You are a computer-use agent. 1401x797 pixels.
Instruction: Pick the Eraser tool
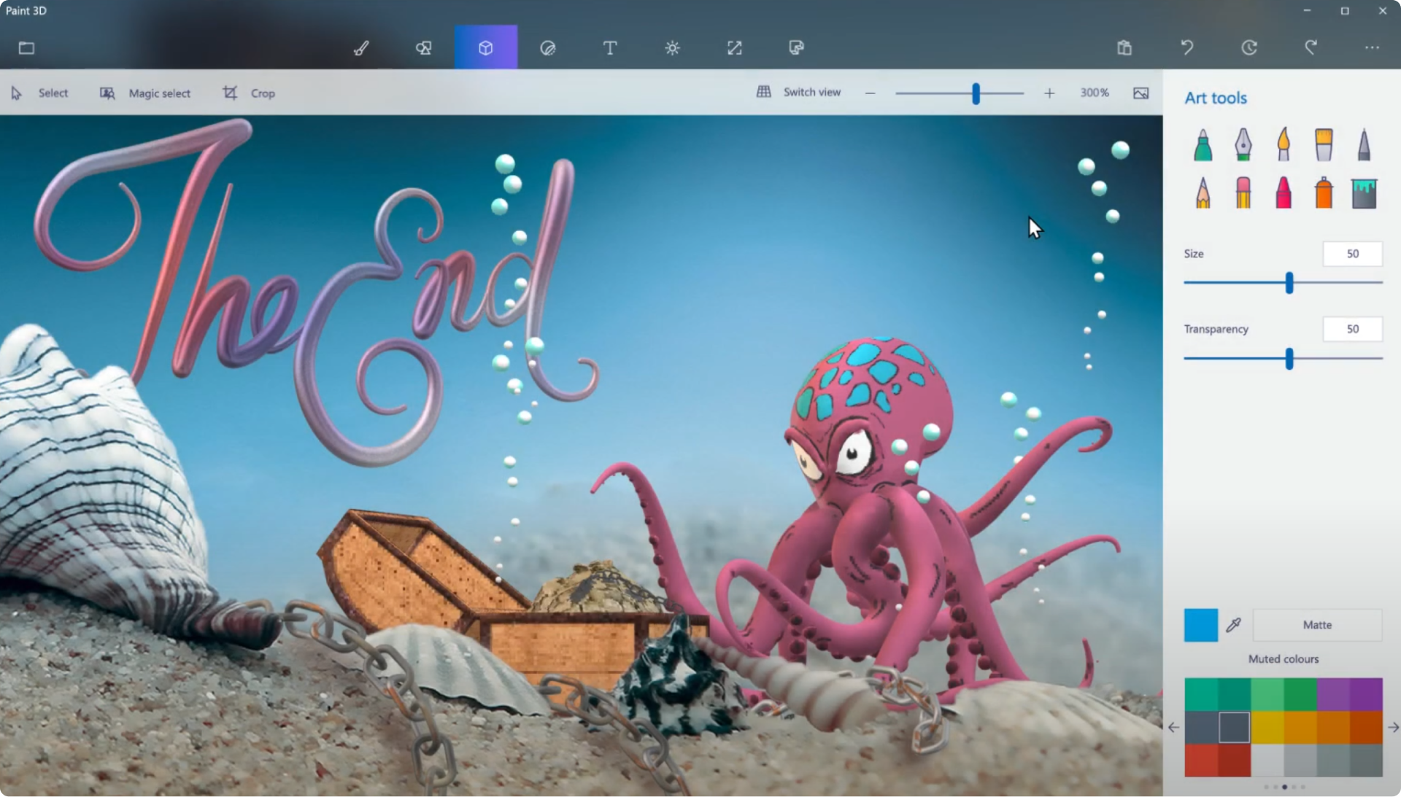1243,193
